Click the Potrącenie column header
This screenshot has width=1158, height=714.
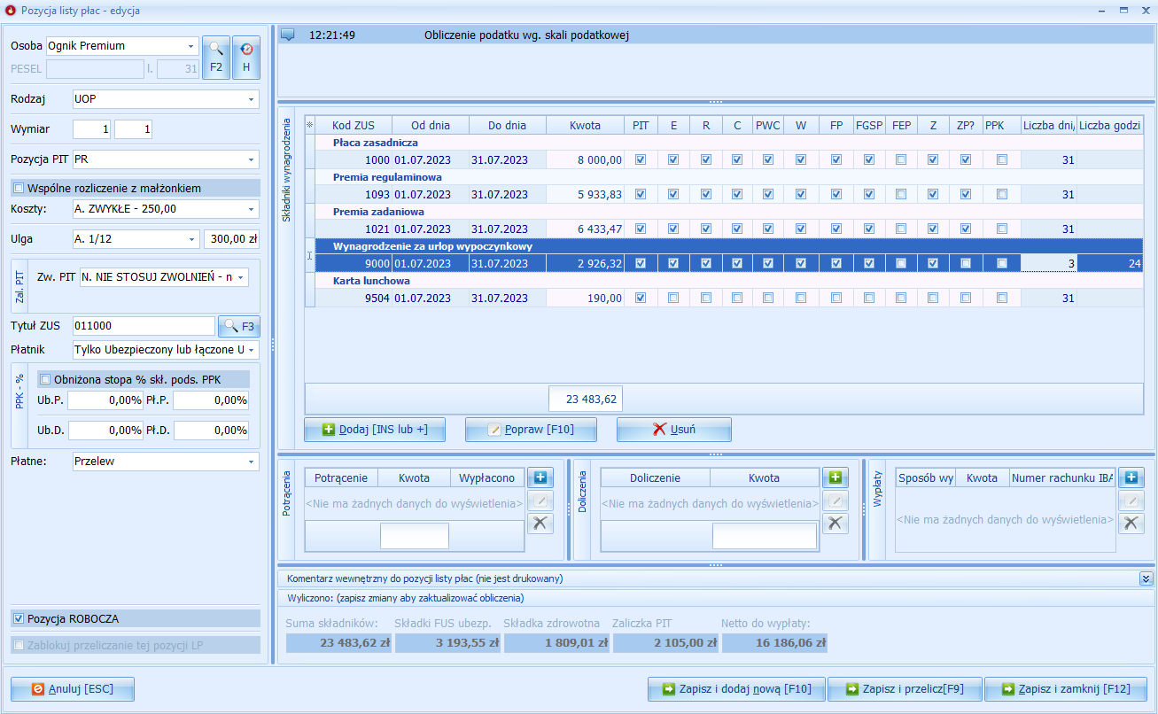[341, 477]
